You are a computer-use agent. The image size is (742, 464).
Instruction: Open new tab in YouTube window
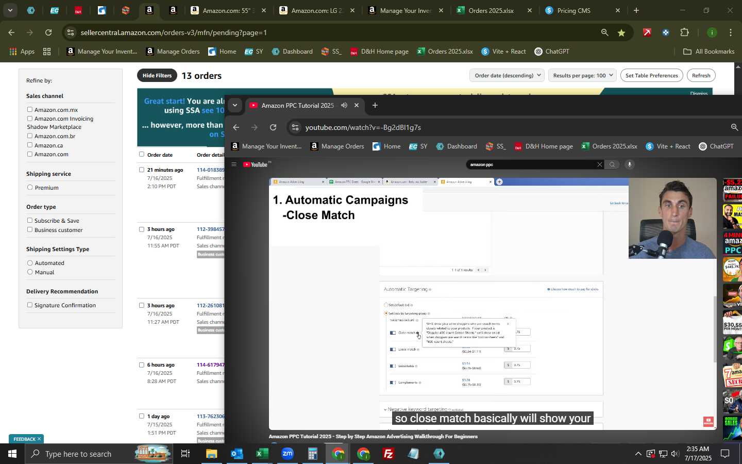click(375, 105)
